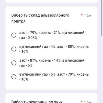
Task: Click the red required asterisk of alveolar air question
Action: pos(82,15)
